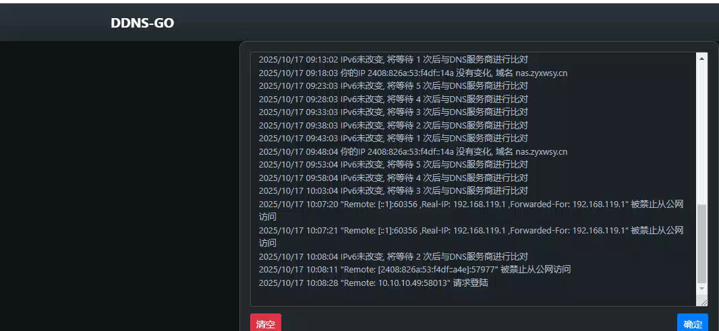Click the red 清空 clear button
719x331 pixels.
point(266,324)
